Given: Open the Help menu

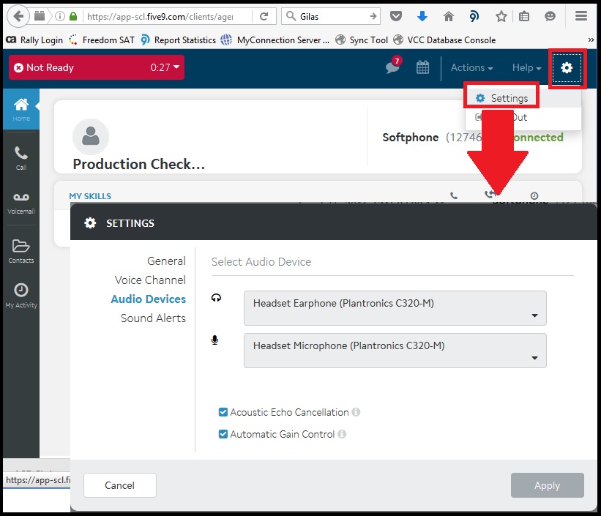Looking at the screenshot, I should 526,67.
